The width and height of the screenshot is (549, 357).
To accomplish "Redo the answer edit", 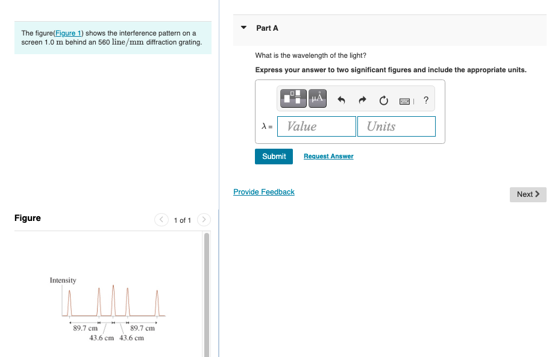I will point(362,100).
